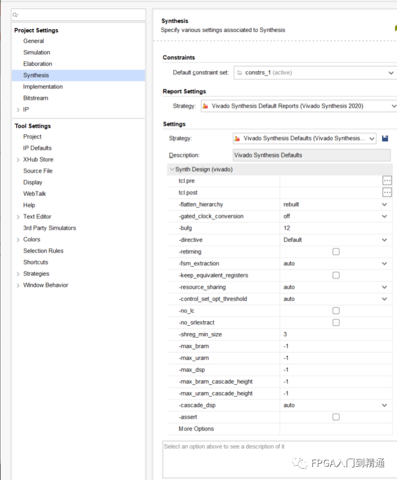Click the More Options value field
This screenshot has height=480, width=397.
pyautogui.click(x=336, y=429)
